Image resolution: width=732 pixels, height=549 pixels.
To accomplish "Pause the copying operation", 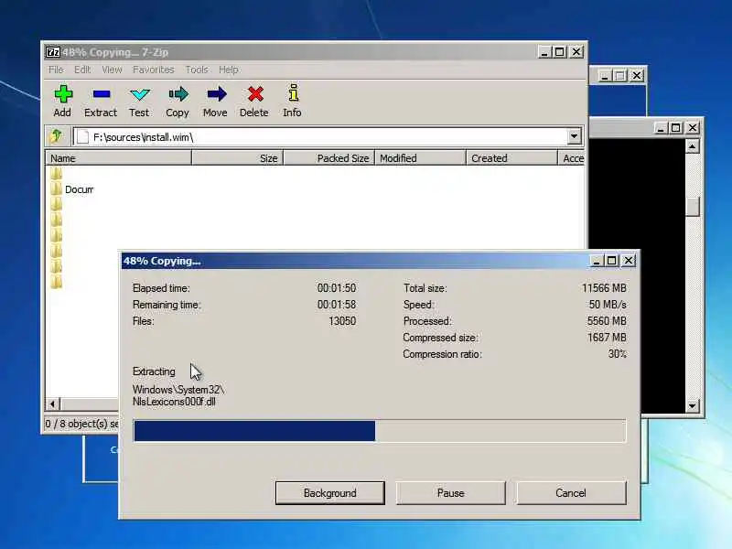I will point(450,493).
